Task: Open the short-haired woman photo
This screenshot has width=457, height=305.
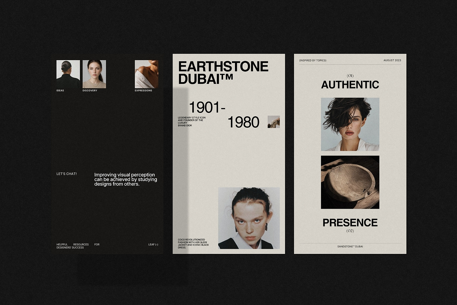Action: point(350,124)
